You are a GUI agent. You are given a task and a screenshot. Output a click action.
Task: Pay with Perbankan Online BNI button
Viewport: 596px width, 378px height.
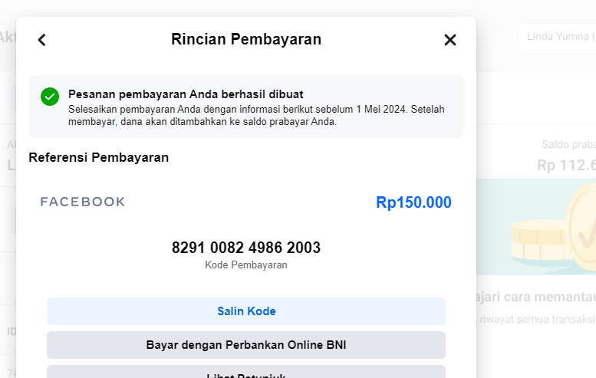point(246,345)
